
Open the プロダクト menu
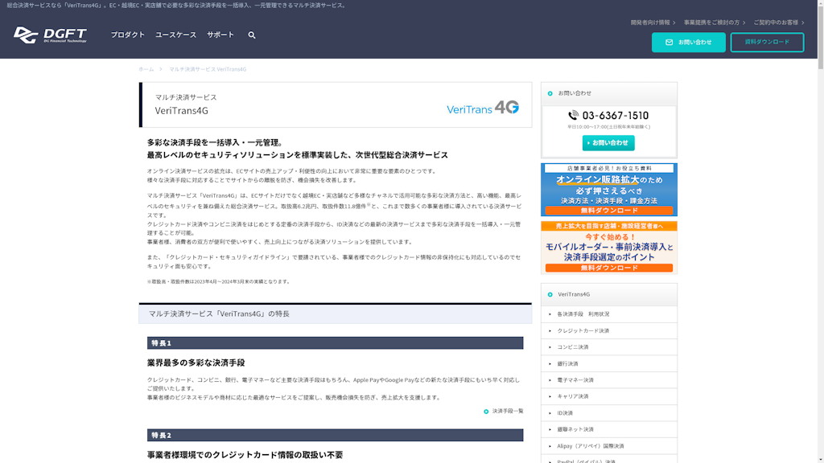tap(128, 35)
